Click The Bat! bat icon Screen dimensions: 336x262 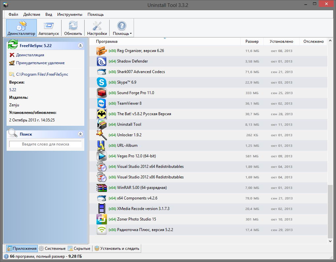pos(102,114)
